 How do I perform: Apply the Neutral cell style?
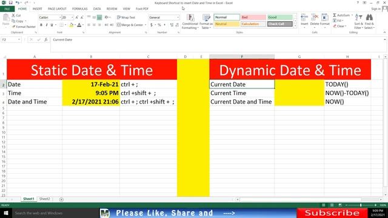click(227, 24)
